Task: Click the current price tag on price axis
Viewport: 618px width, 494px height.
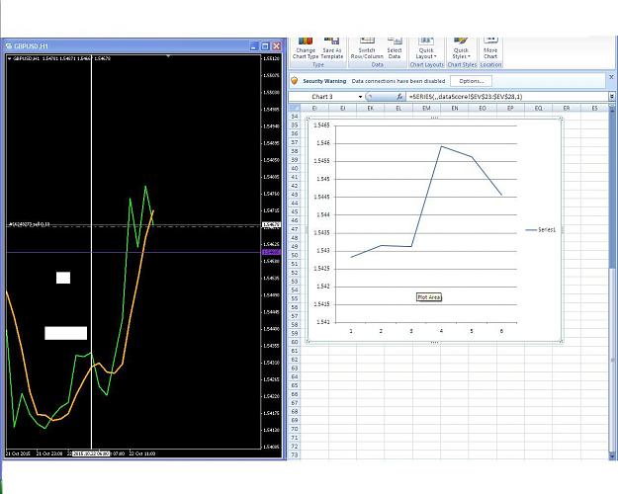Action: [272, 225]
